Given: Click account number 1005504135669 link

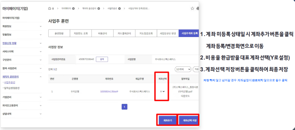Looking at the screenshot, I should [109, 91].
